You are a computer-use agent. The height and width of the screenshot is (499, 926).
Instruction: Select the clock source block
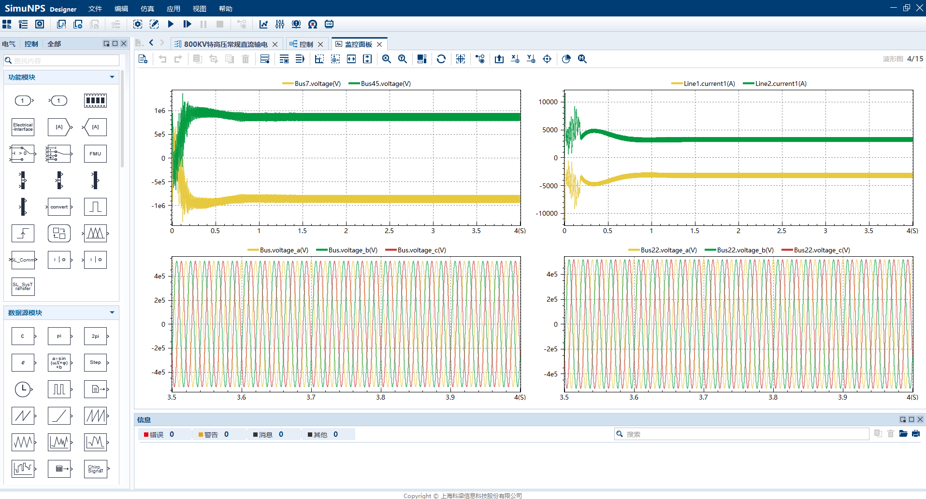pyautogui.click(x=23, y=389)
